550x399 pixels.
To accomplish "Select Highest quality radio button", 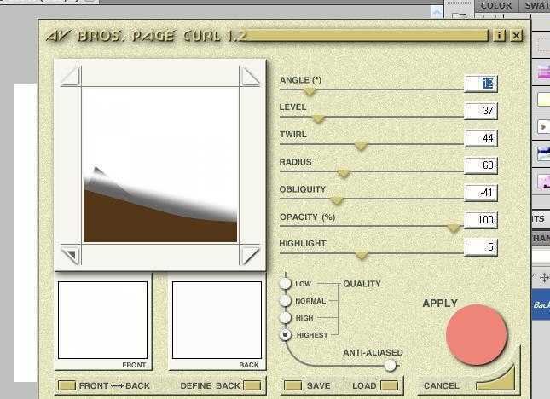I will 285,335.
